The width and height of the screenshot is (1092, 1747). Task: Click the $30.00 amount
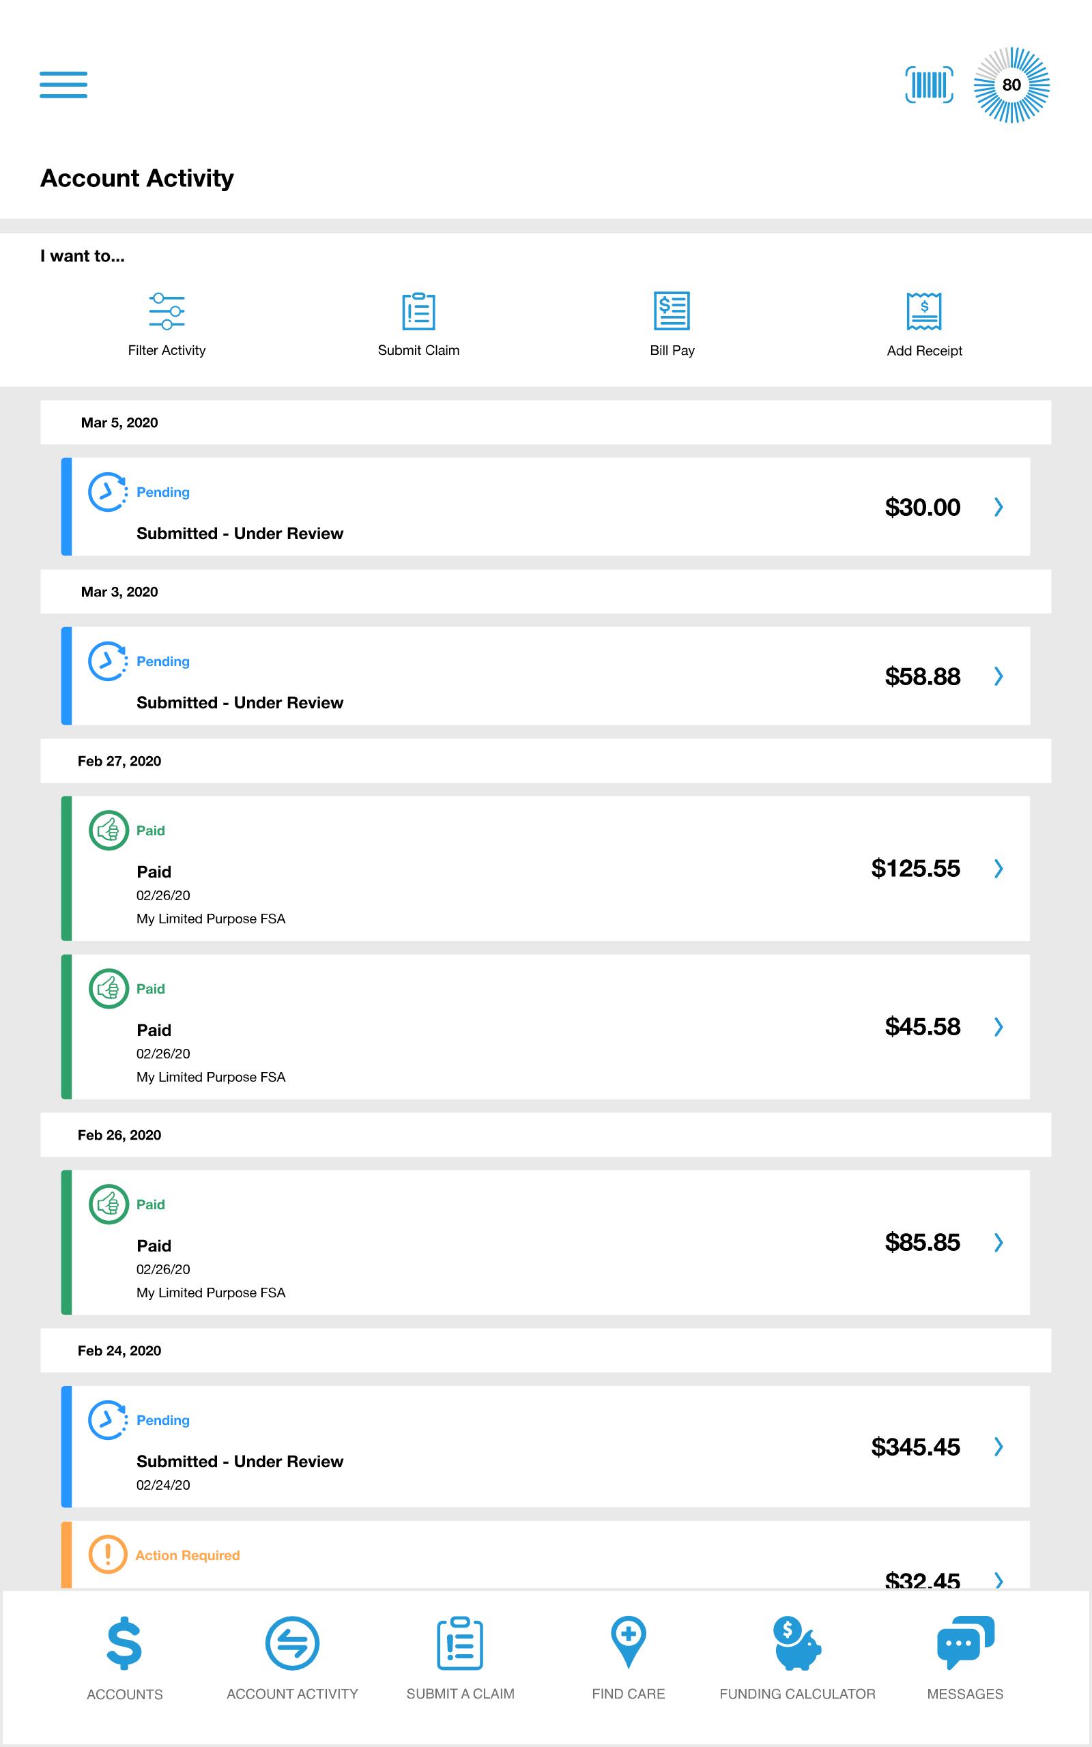tap(922, 507)
